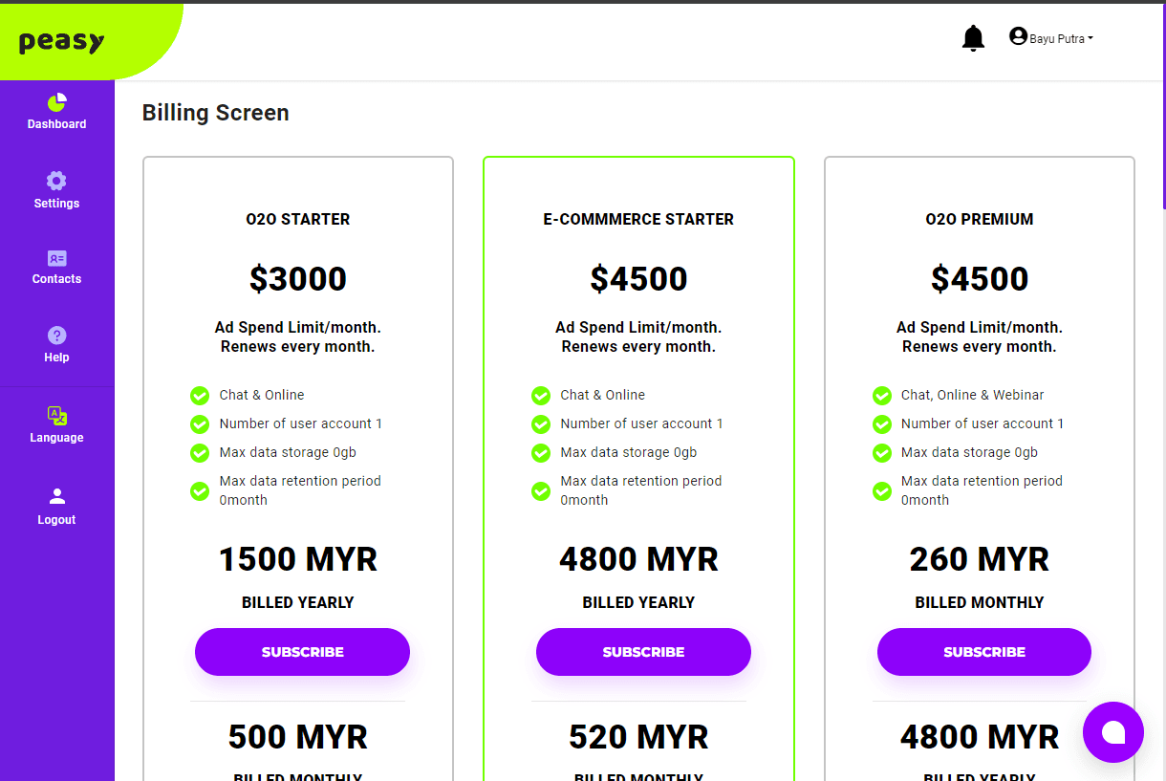1166x781 pixels.
Task: Open notifications bell icon
Action: tap(973, 38)
